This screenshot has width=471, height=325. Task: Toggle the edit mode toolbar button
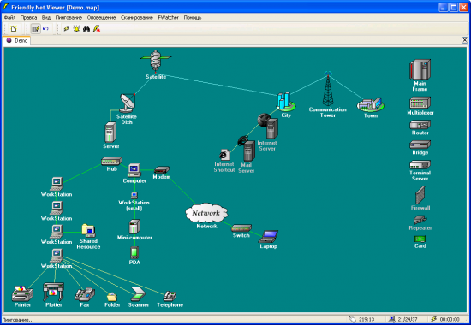click(x=35, y=29)
